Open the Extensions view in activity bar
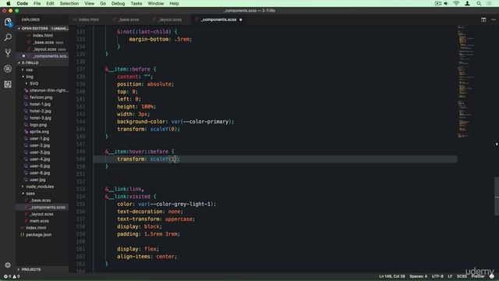The height and width of the screenshot is (281, 499). [x=8, y=84]
